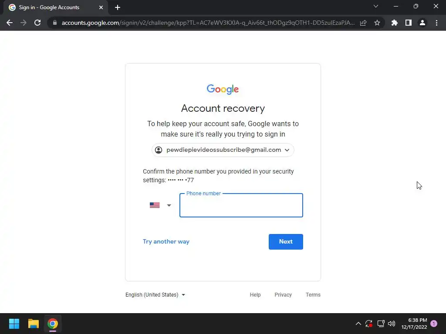The width and height of the screenshot is (446, 334).
Task: Show hidden system tray icons
Action: pyautogui.click(x=358, y=324)
